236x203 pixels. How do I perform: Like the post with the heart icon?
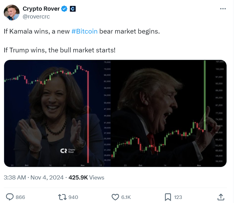click(115, 197)
